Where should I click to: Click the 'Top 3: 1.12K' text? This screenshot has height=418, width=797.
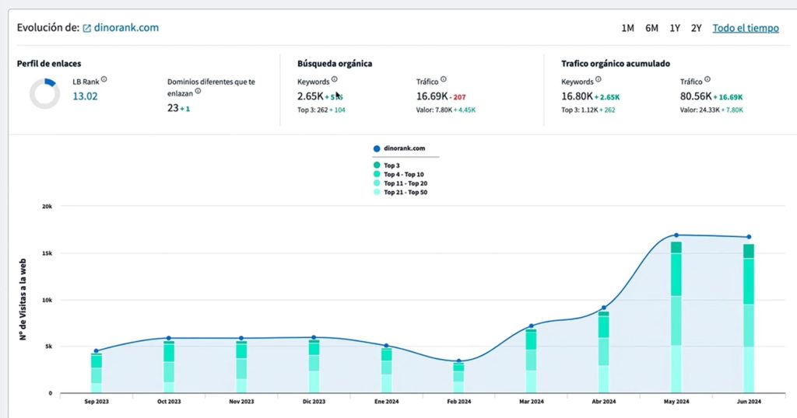pyautogui.click(x=579, y=110)
